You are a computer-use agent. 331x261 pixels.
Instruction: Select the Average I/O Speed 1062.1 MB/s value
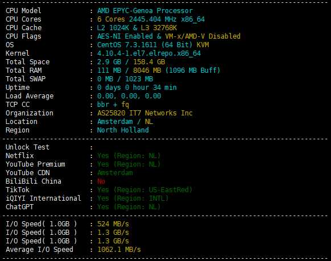tap(119, 250)
